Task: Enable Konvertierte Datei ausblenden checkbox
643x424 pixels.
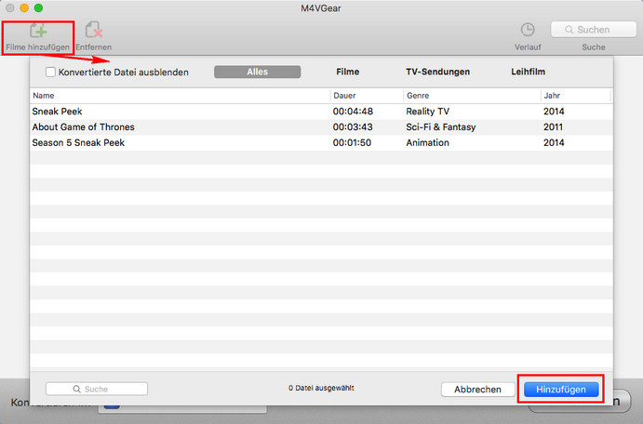Action: [50, 73]
